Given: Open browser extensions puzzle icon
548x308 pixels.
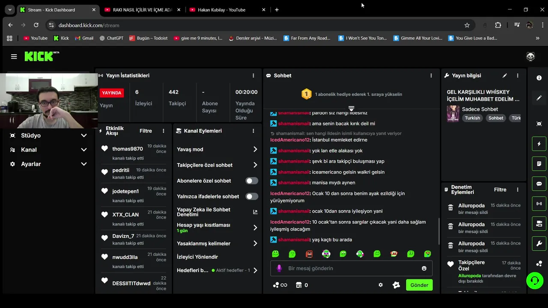Looking at the screenshot, I should coord(498,25).
